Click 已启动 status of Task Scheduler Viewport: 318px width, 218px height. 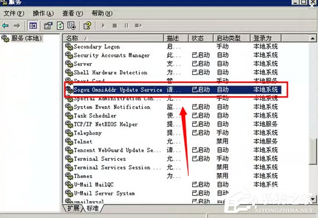(201, 115)
